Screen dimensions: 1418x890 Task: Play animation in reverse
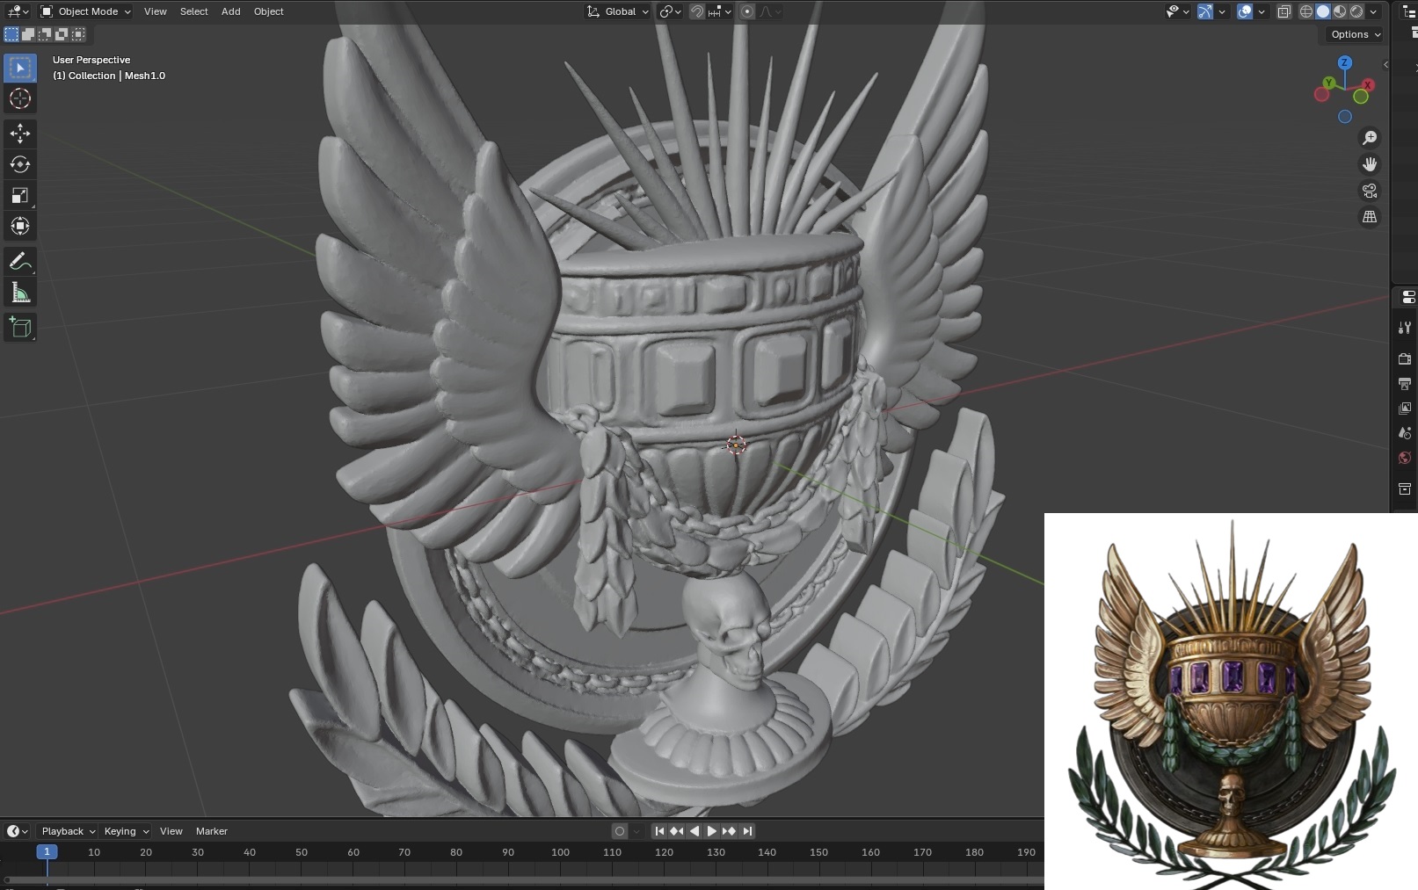point(694,831)
